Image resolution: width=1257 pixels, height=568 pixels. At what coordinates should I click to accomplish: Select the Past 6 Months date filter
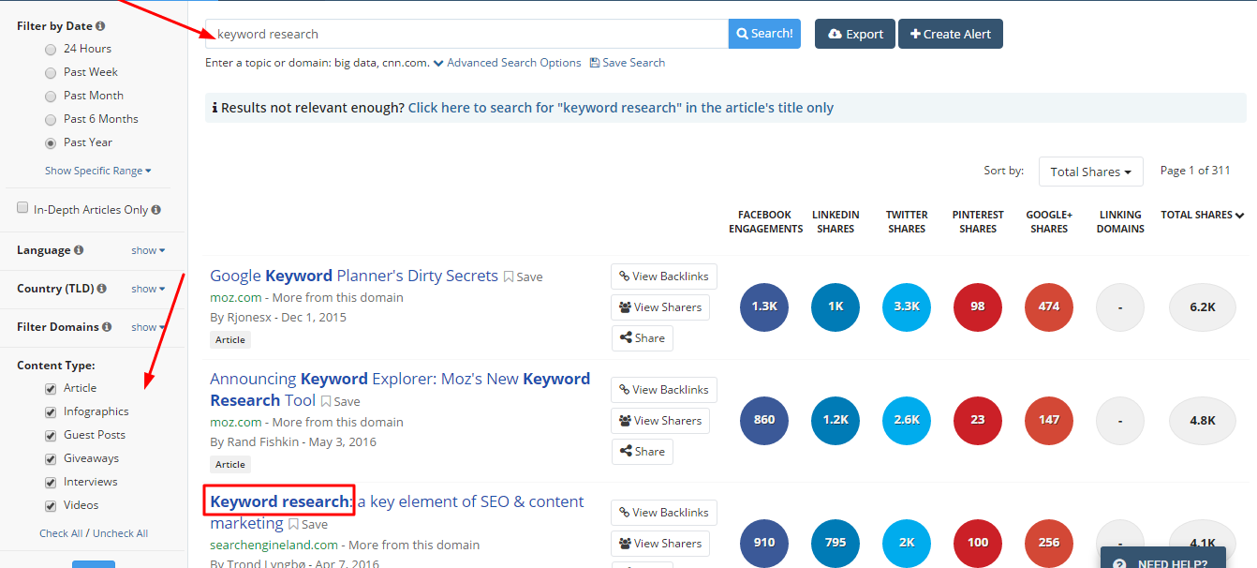[x=51, y=119]
